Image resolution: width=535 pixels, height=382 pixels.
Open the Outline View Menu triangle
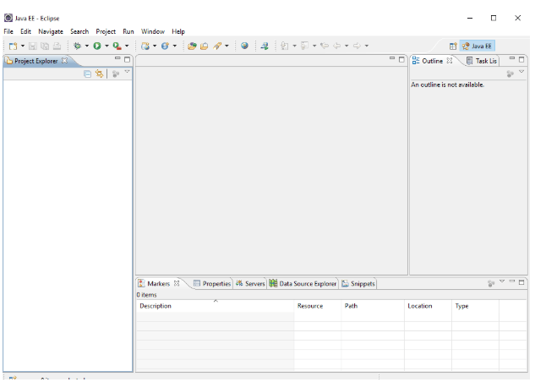pyautogui.click(x=521, y=72)
